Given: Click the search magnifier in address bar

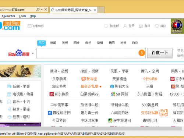Looking at the screenshot, I should click(x=38, y=10).
